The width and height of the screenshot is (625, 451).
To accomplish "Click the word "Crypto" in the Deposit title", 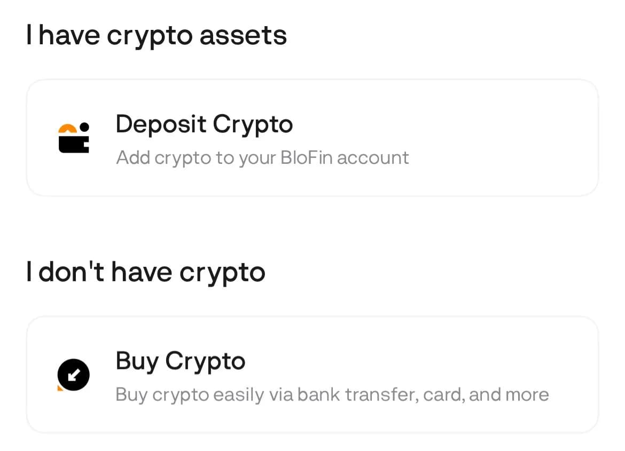I will [253, 124].
